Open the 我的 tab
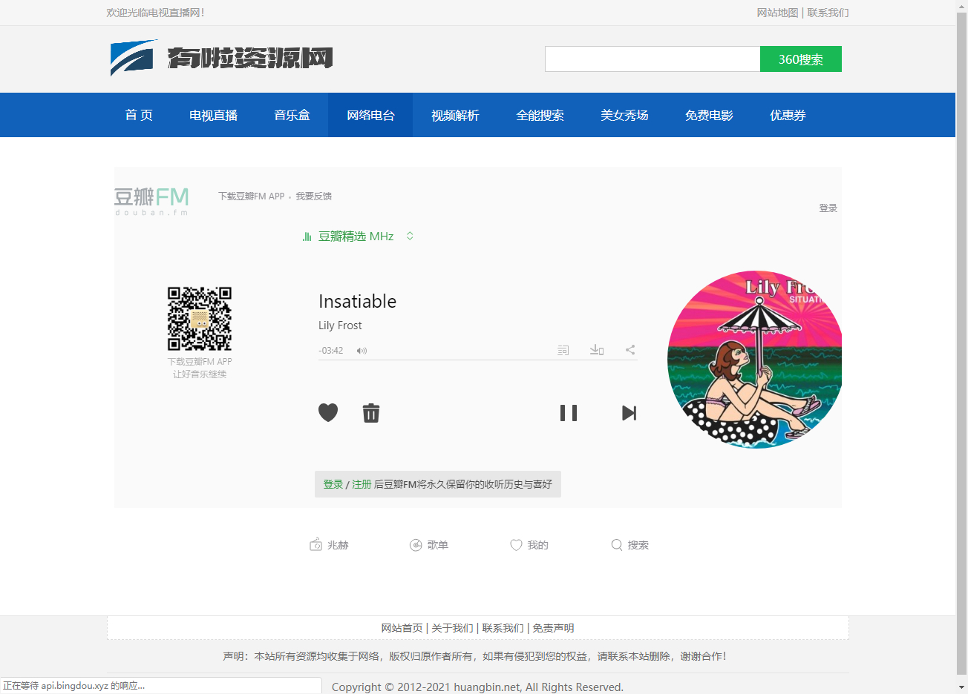The image size is (968, 694). tap(529, 545)
